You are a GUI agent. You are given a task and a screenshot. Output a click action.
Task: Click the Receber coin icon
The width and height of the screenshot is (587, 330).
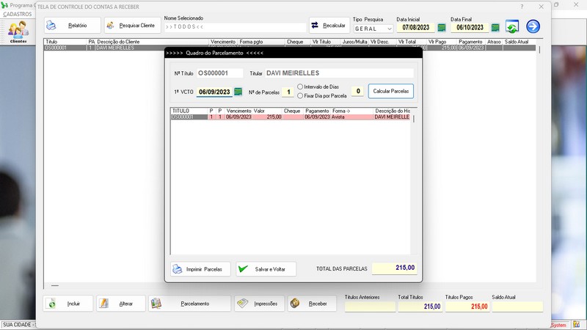click(295, 304)
